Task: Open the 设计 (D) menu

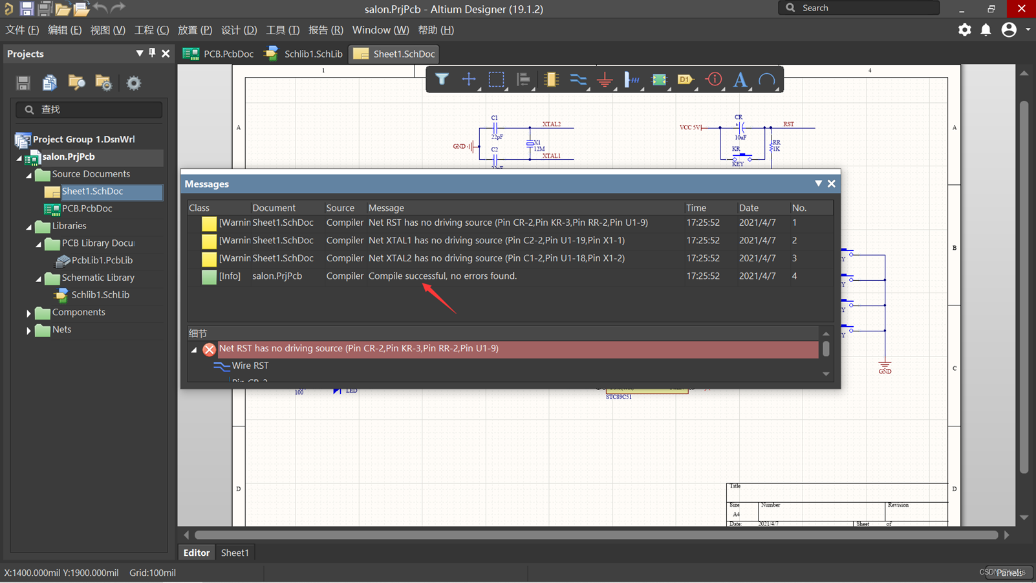Action: click(x=239, y=30)
